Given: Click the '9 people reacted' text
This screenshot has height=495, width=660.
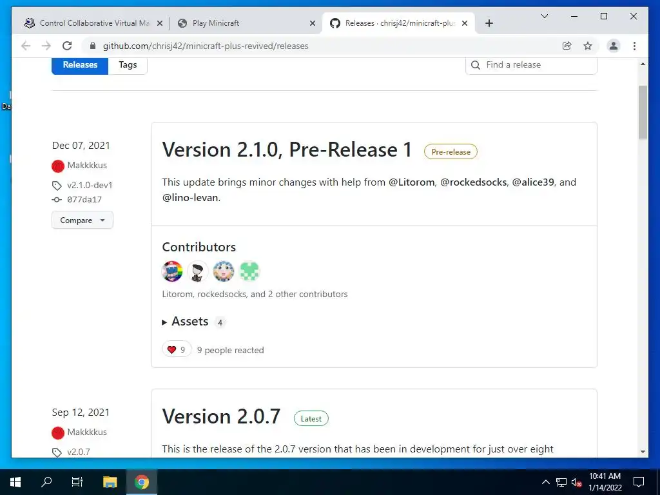Looking at the screenshot, I should point(230,350).
